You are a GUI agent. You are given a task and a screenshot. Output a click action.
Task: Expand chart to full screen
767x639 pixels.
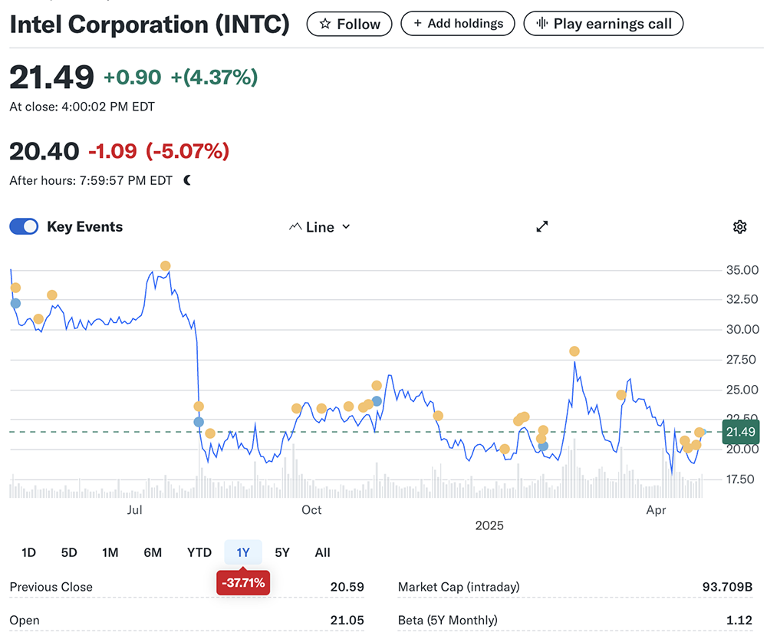pos(542,226)
